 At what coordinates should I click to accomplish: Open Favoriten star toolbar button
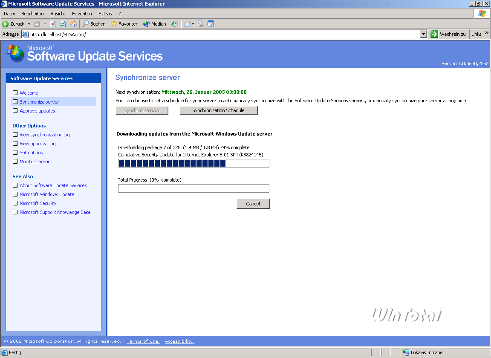point(124,24)
